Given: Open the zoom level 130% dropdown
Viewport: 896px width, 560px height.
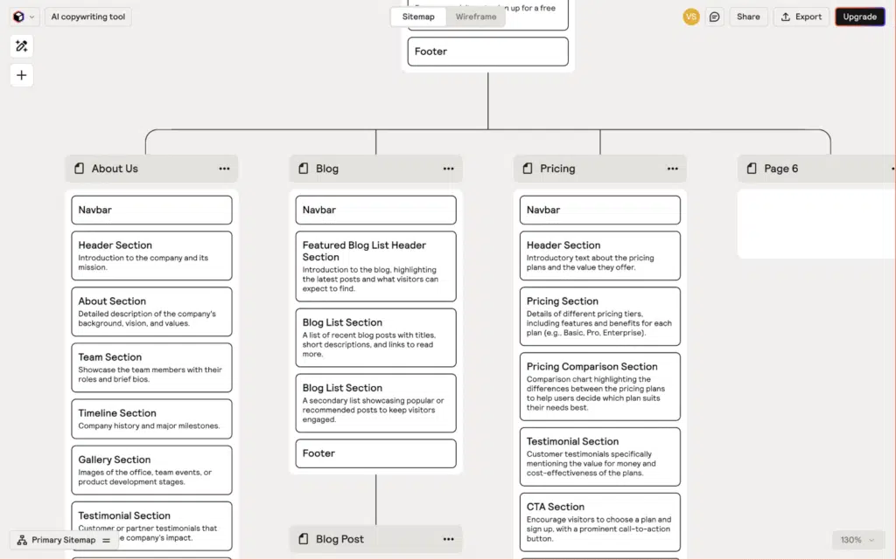Looking at the screenshot, I should (x=857, y=540).
